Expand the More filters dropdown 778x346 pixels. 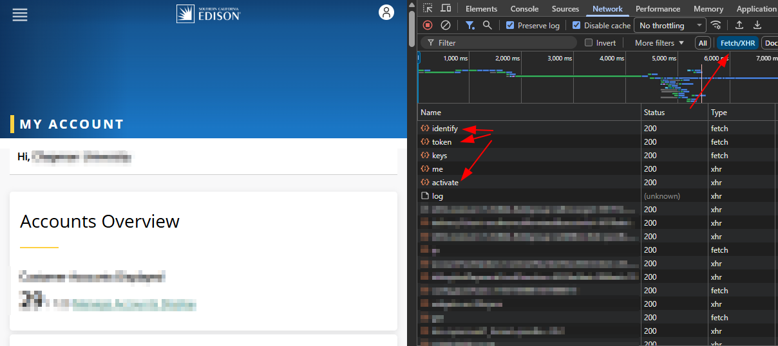pos(659,43)
